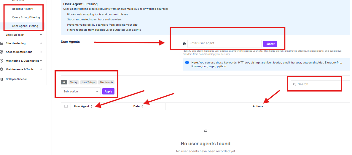Viewport: 352px width, 155px height.
Task: Tick the select-all checkbox in table header
Action: coord(66,106)
